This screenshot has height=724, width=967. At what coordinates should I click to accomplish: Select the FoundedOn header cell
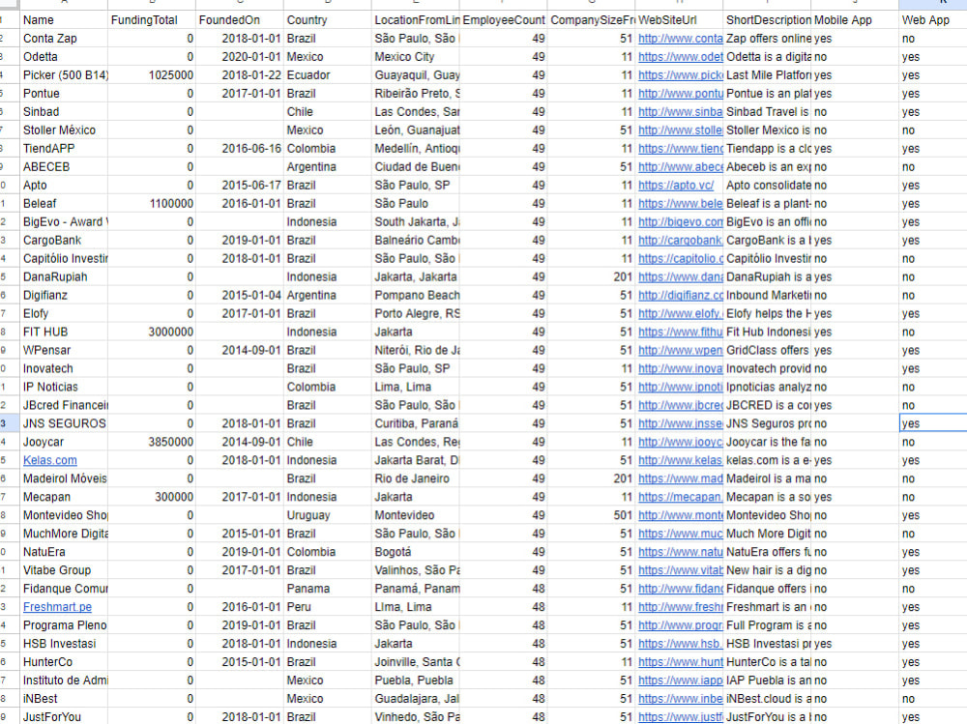point(240,19)
